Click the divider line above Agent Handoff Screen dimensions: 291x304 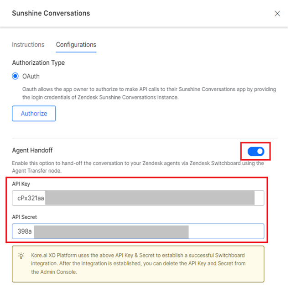coord(144,138)
